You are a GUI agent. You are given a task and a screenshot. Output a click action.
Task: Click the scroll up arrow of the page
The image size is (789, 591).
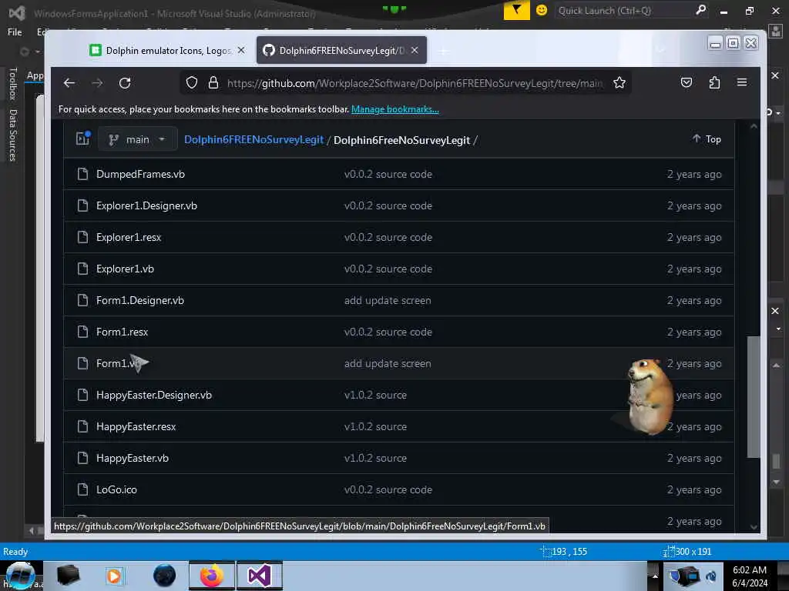tap(754, 127)
